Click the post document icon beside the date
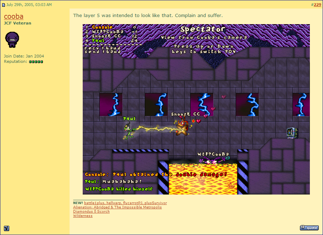The width and height of the screenshot is (323, 235). click(x=4, y=5)
